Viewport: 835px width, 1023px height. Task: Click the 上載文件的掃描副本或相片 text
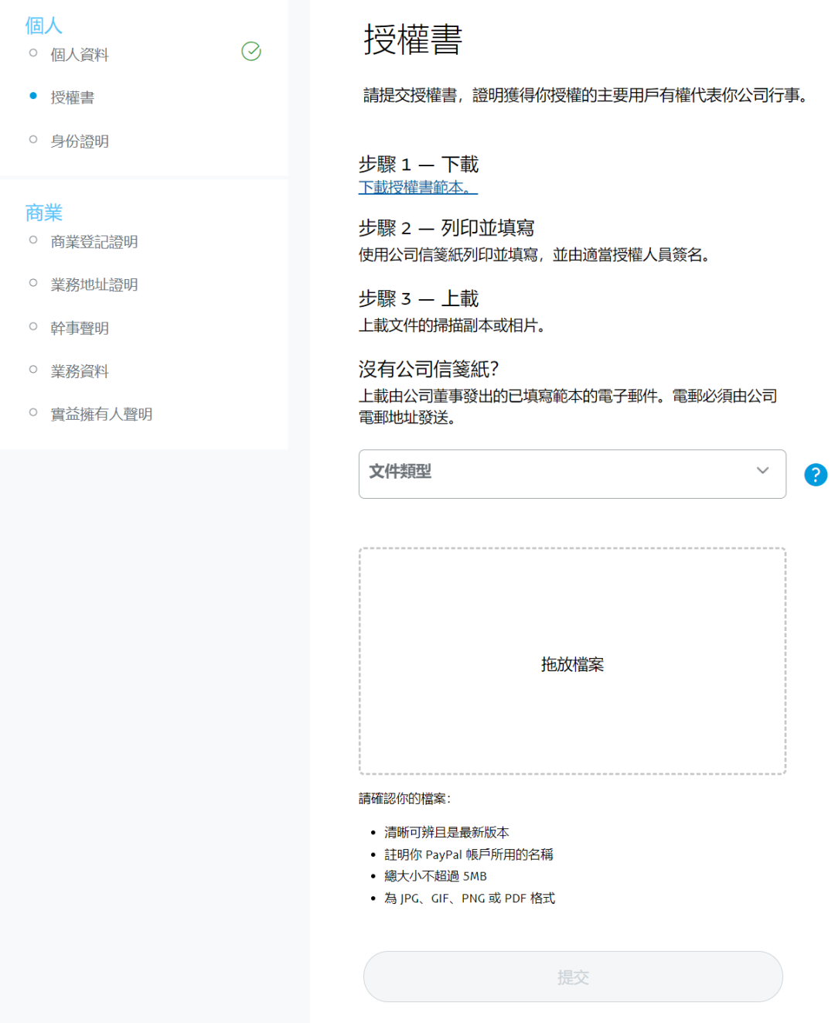point(452,326)
